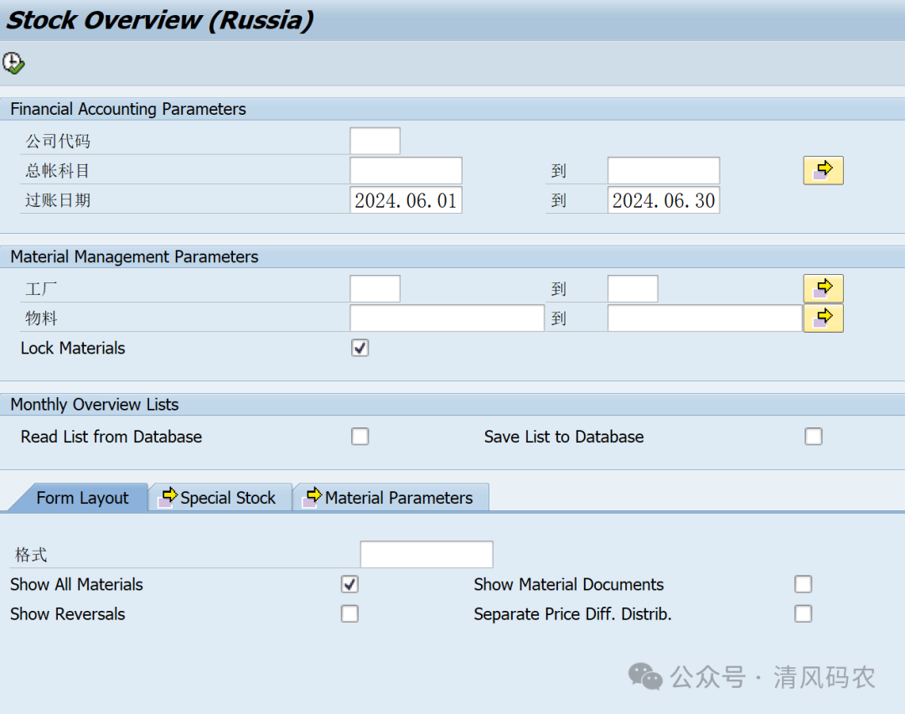Viewport: 905px width, 714px height.
Task: Click the 过账日期 start date field
Action: (x=406, y=200)
